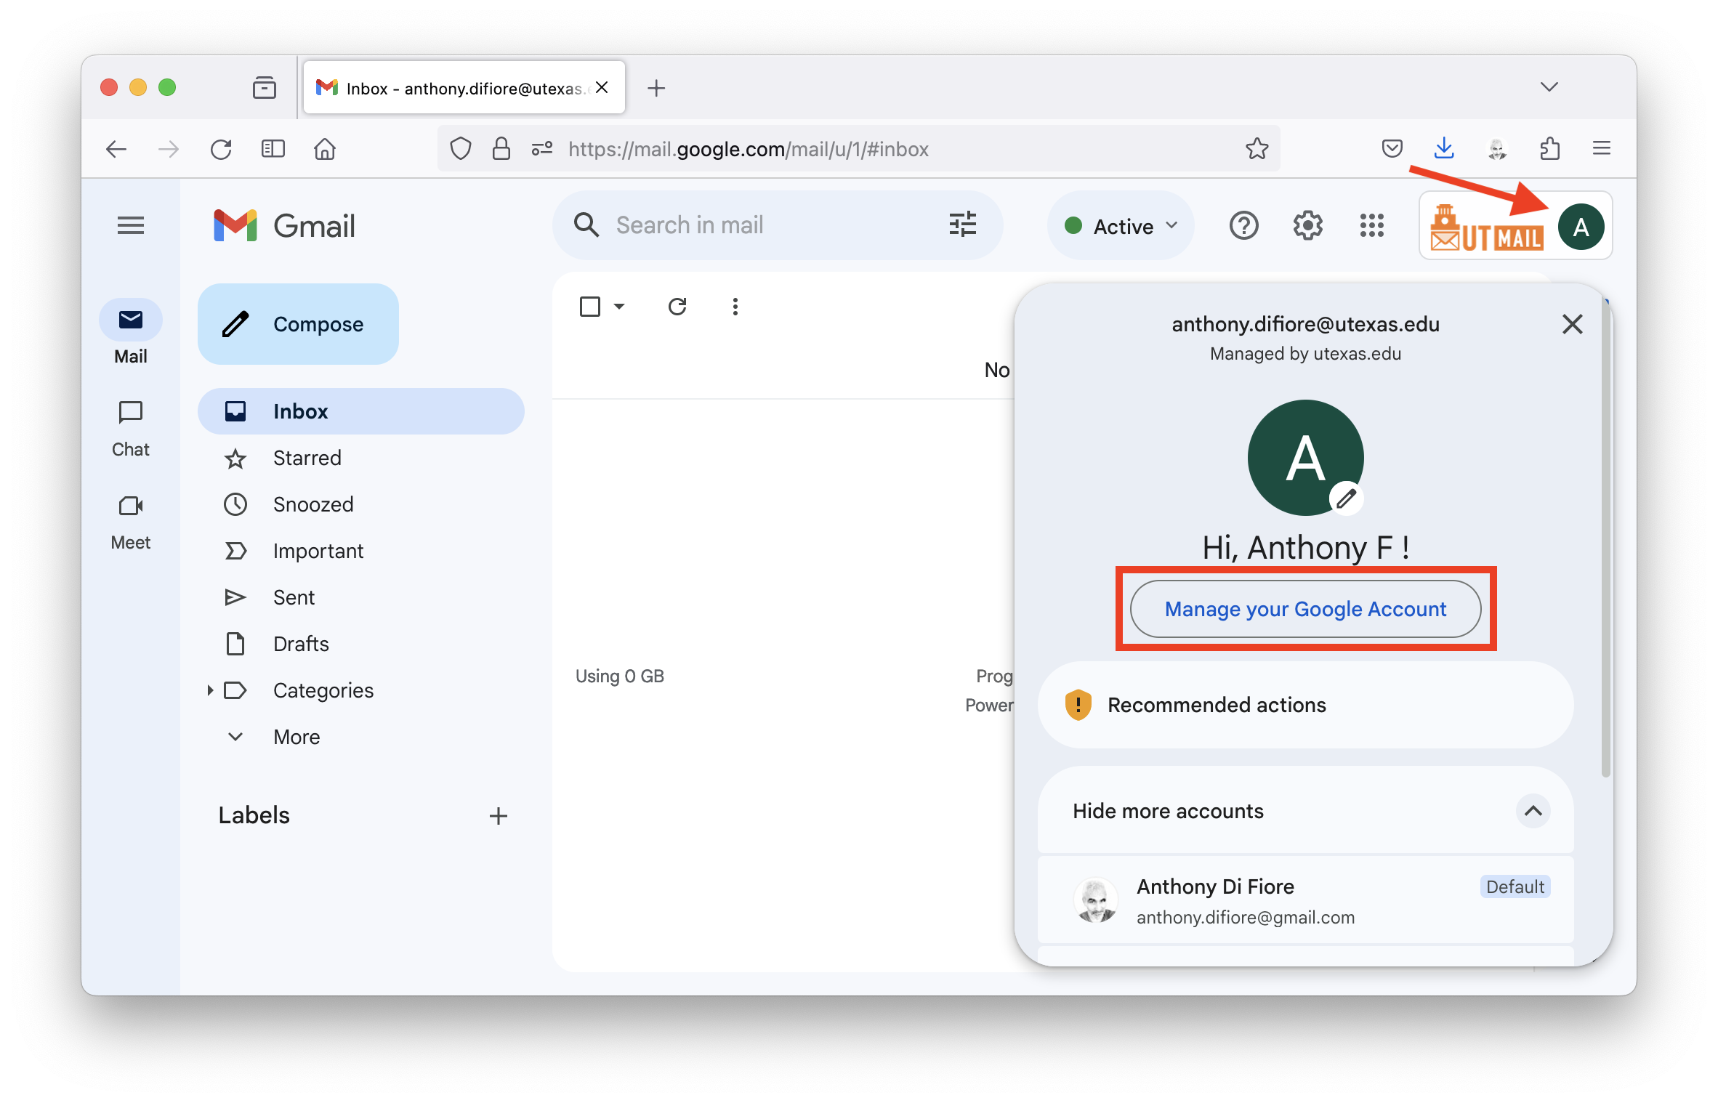The image size is (1718, 1103).
Task: Open the select dropdown arrow beside checkbox
Action: coord(619,307)
